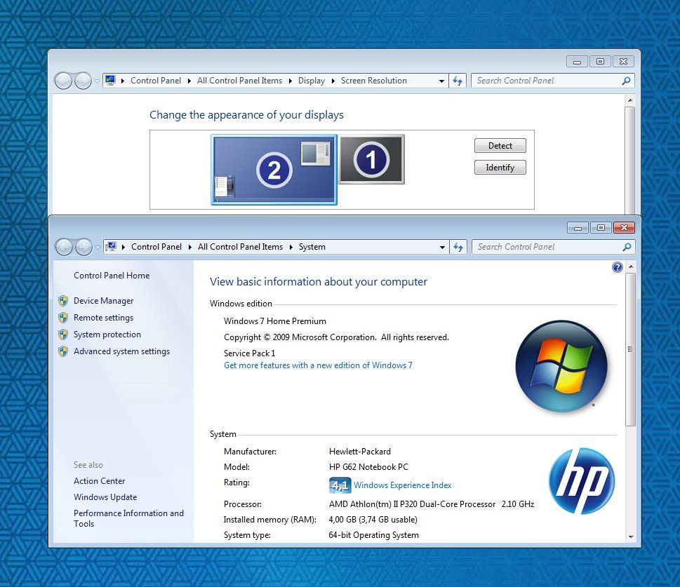Open Advanced system settings link

121,351
